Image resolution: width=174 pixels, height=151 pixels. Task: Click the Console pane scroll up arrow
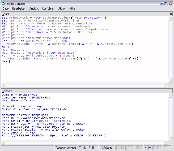click(x=170, y=96)
